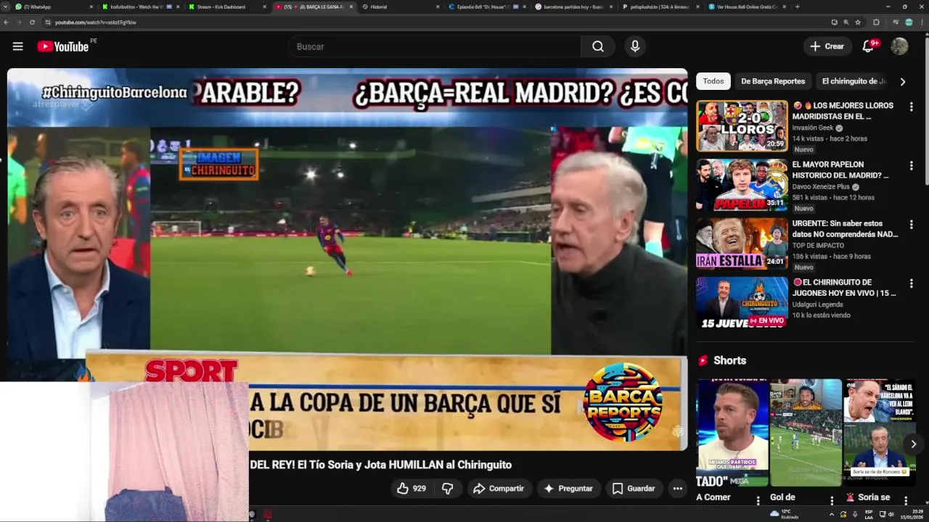
Task: Click the Compartir share button
Action: [x=498, y=489]
